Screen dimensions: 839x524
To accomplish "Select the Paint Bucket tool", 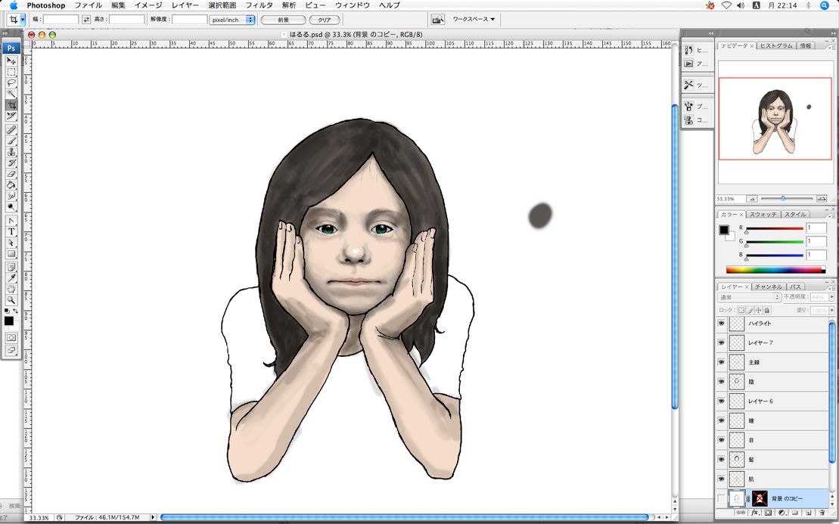I will pyautogui.click(x=11, y=184).
